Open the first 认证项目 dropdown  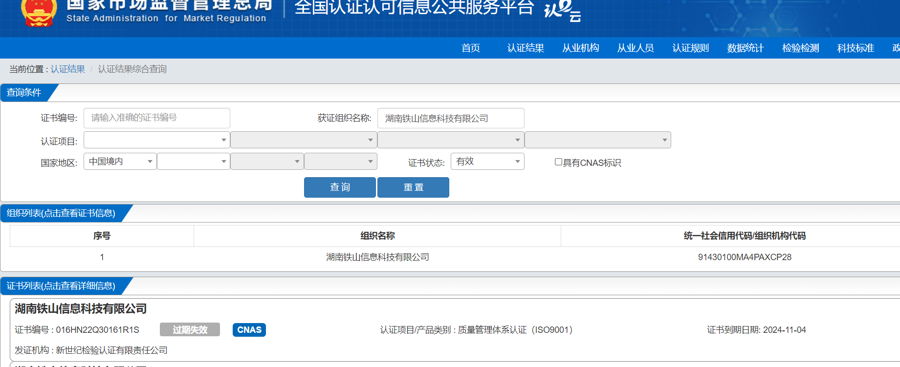tap(157, 140)
